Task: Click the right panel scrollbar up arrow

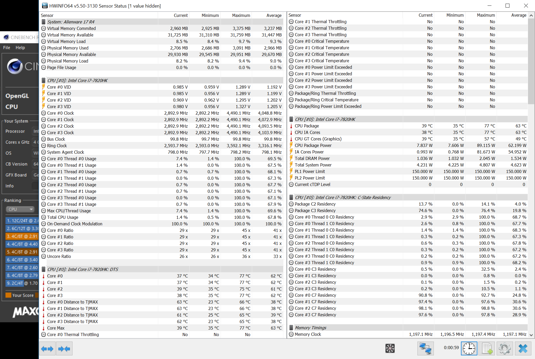Action: click(x=531, y=15)
